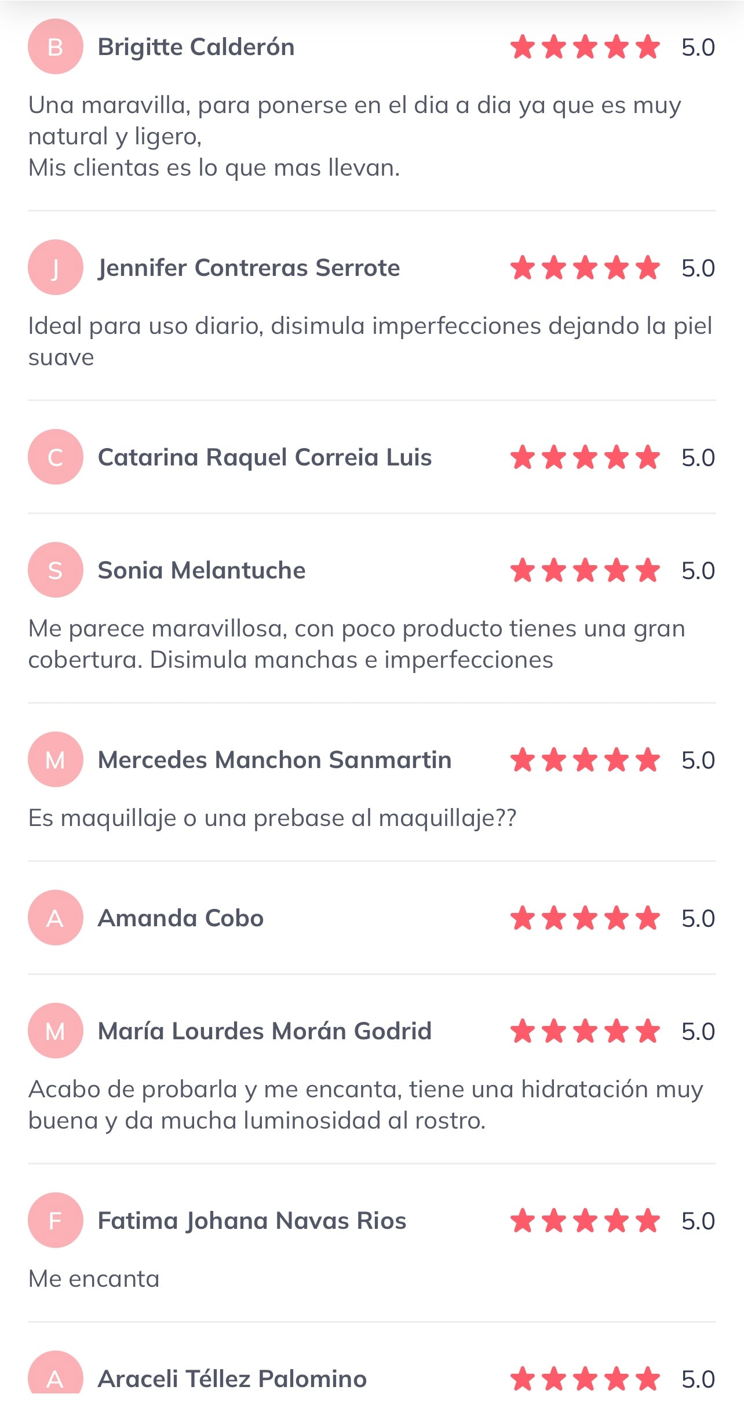Tap Fatima Johana Navas Rios's F avatar
The image size is (744, 1412).
(x=56, y=1221)
